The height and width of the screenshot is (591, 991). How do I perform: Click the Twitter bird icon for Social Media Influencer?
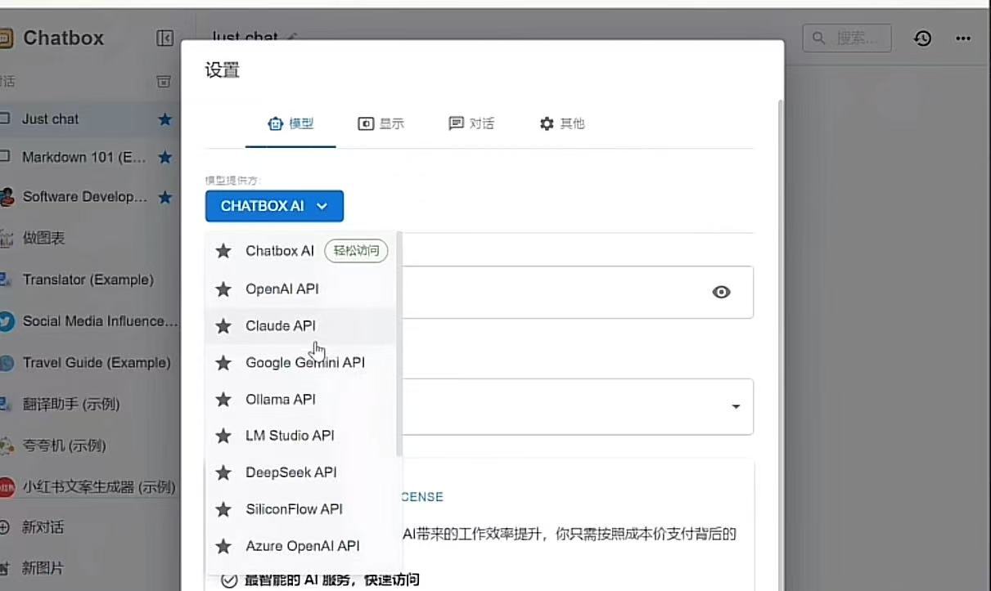click(7, 321)
